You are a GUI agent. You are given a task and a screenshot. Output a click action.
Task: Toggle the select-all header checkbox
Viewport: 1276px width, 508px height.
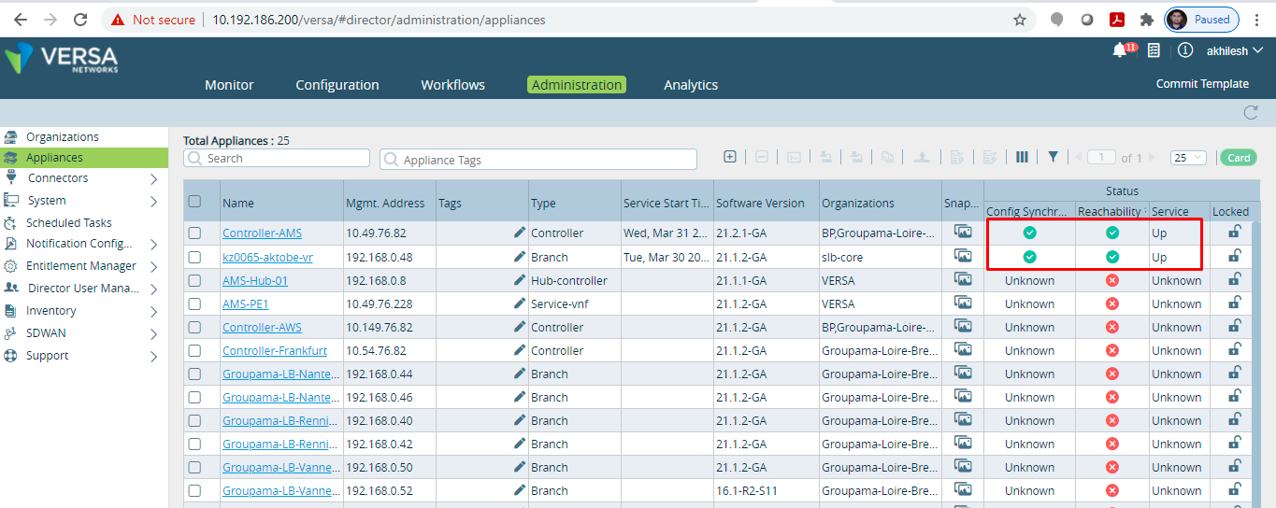click(194, 201)
